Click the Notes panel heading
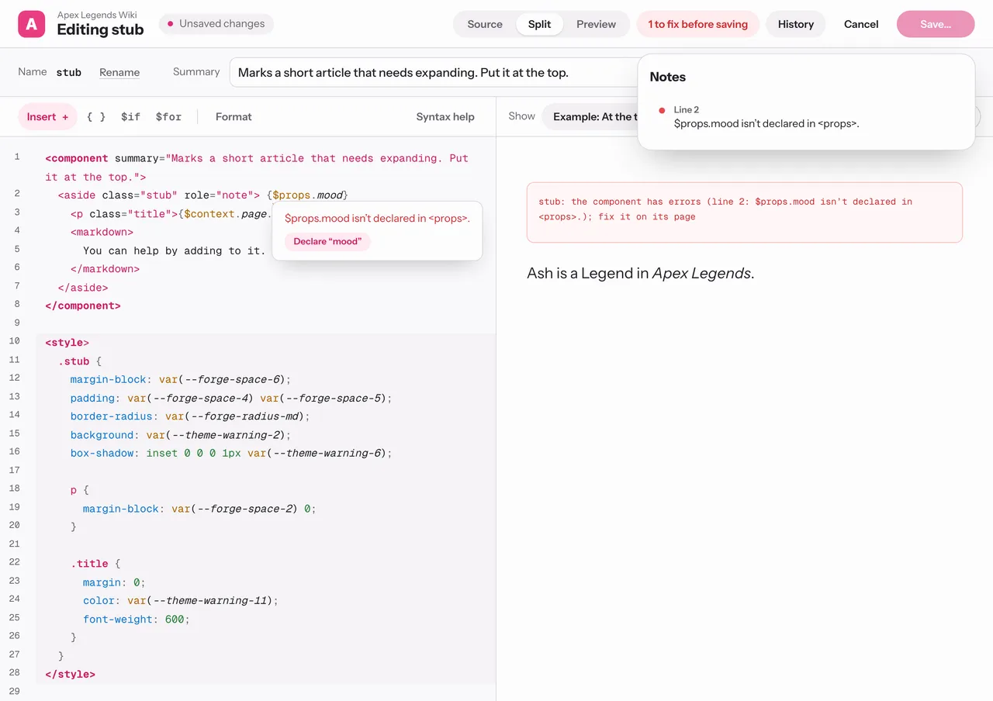 tap(668, 77)
